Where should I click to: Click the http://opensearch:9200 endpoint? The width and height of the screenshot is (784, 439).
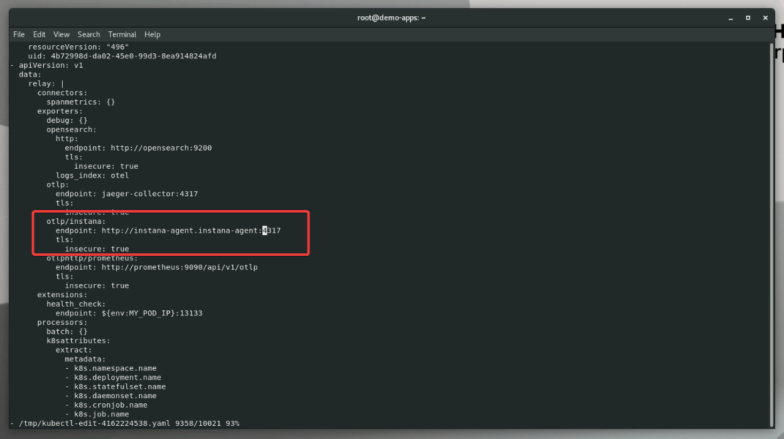[161, 148]
